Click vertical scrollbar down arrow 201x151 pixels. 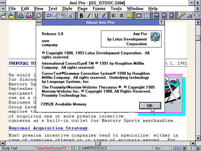click(x=198, y=138)
